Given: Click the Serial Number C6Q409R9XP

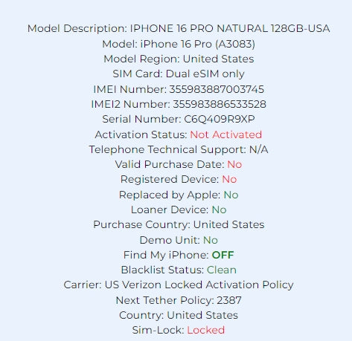Looking at the screenshot, I should click(220, 119).
